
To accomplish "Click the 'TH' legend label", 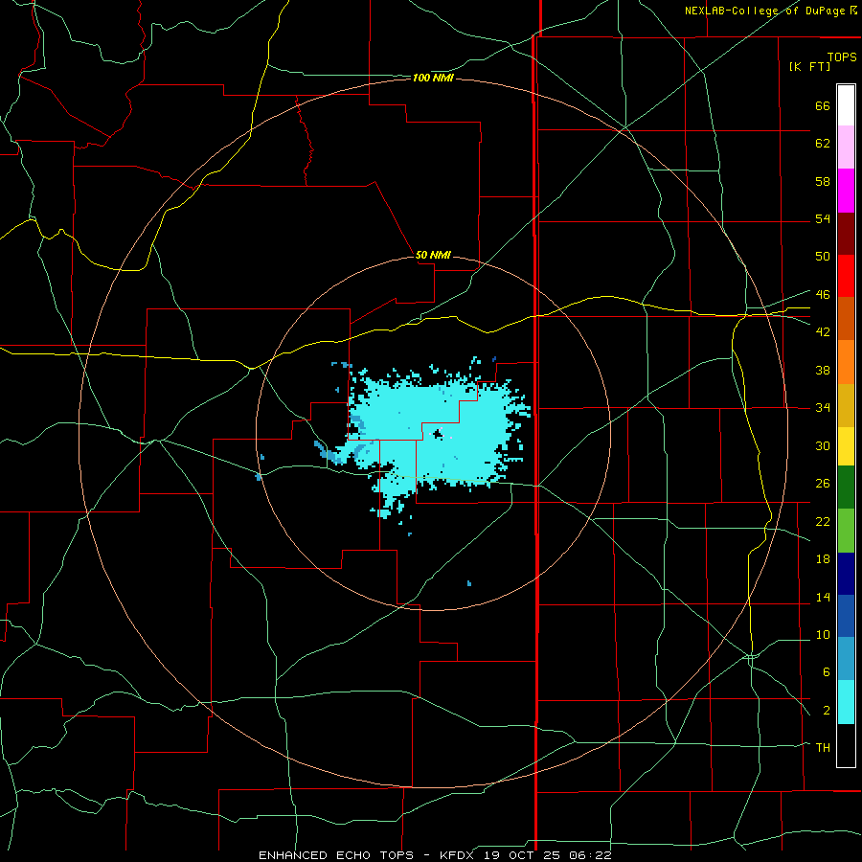I will tap(823, 747).
